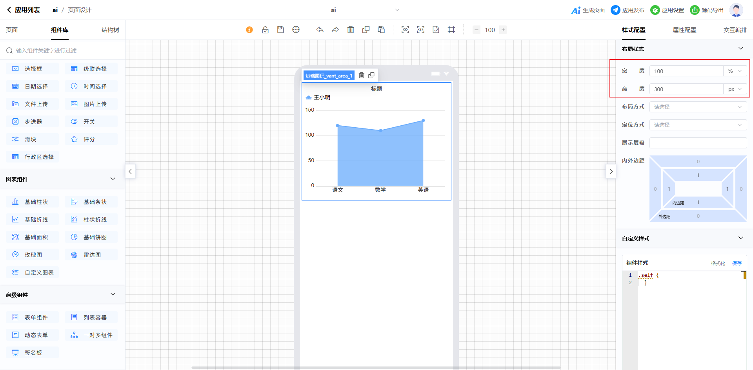
Task: Click the orange info icon
Action: pyautogui.click(x=249, y=30)
